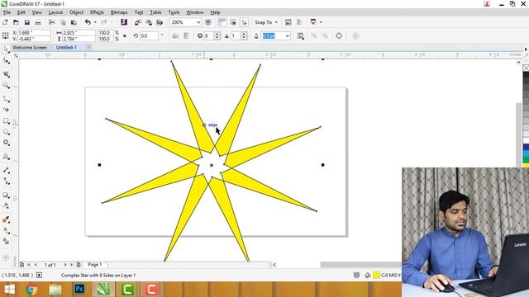529x297 pixels.
Task: Select the Freehand drawing tool
Action: point(6,99)
